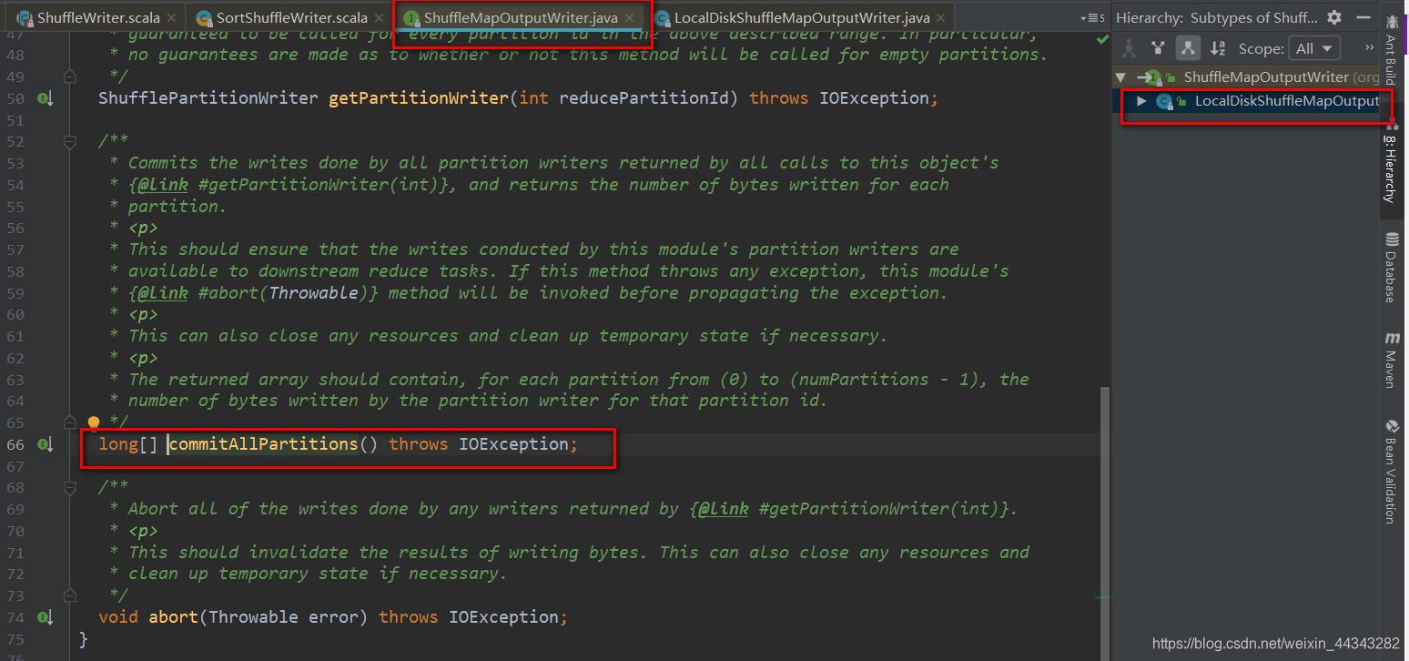Click line number 50 in the gutter
The height and width of the screenshot is (661, 1409).
tap(15, 98)
